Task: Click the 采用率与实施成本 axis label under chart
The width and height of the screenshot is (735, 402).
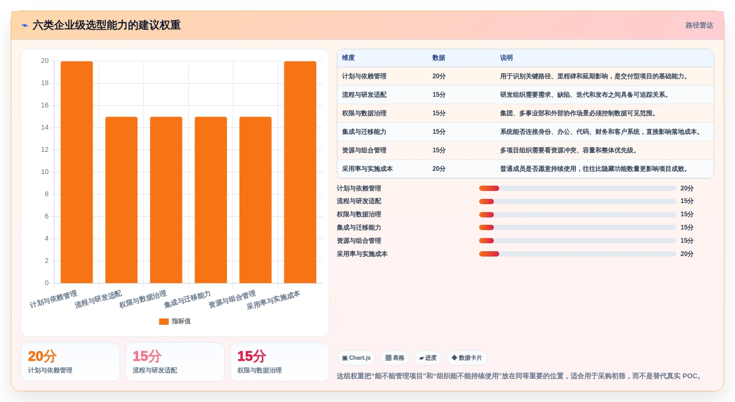Action: point(273,300)
